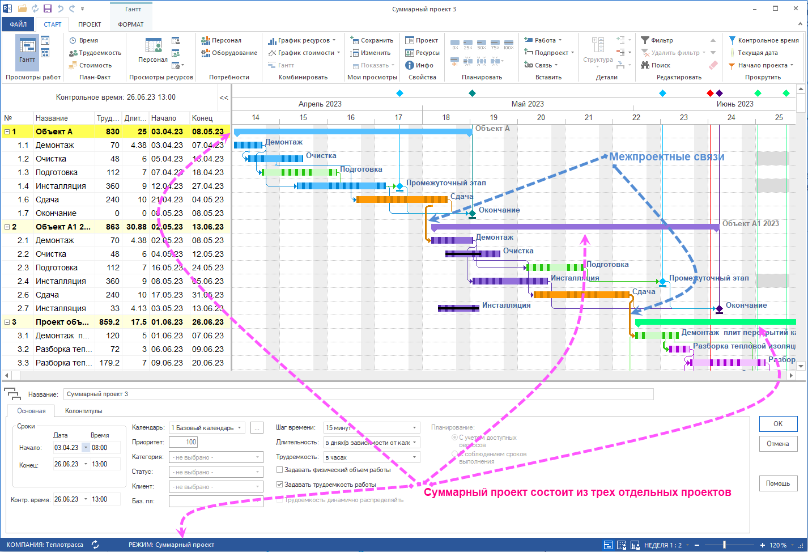
Task: Click Изменить in Мои просмотры
Action: pyautogui.click(x=370, y=53)
